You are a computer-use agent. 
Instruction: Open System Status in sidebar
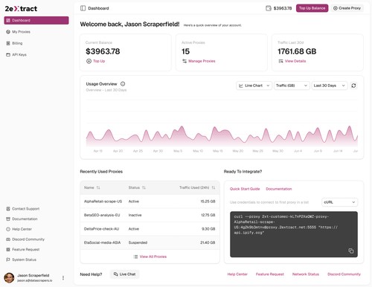36,259
